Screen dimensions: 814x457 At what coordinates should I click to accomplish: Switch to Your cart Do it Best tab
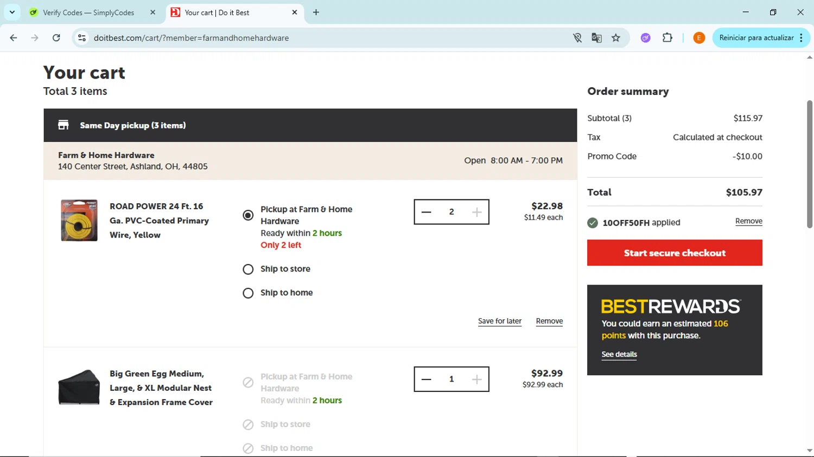click(x=217, y=12)
